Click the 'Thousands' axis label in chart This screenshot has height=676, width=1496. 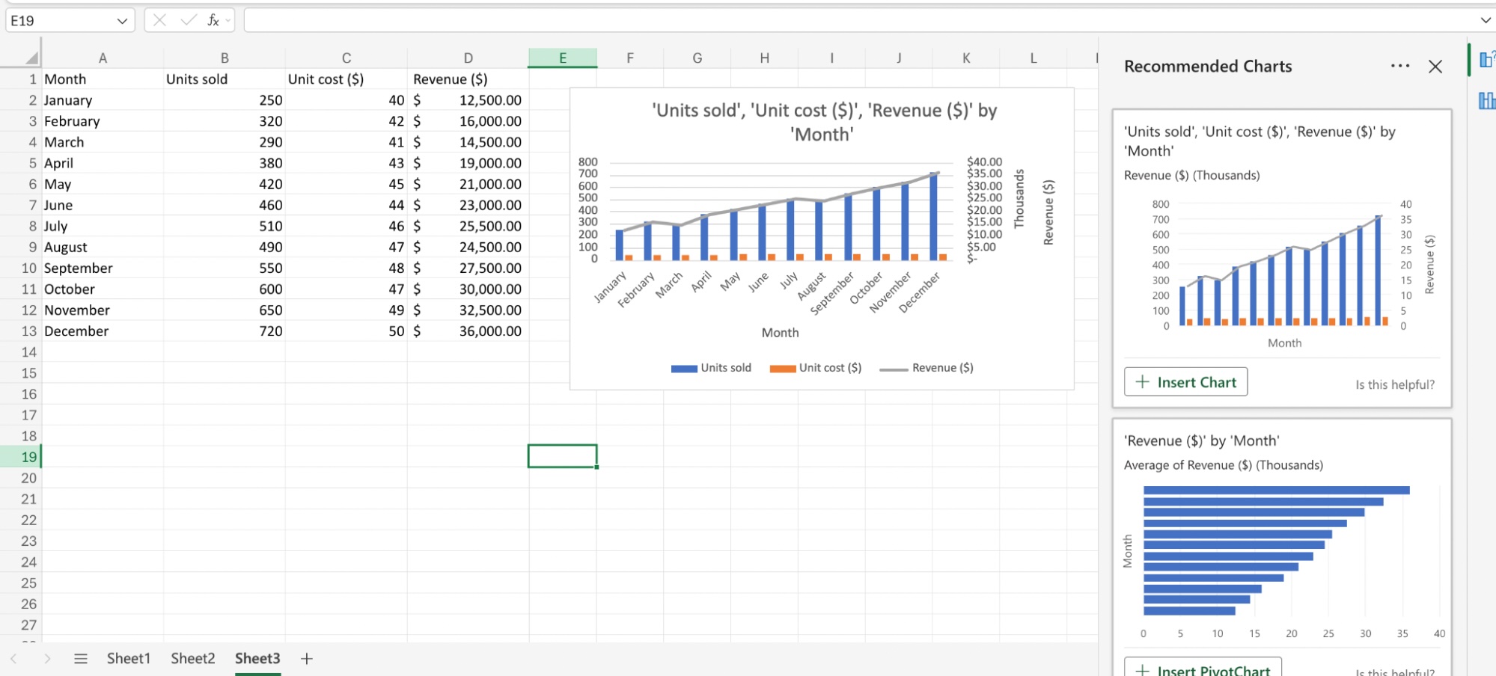pyautogui.click(x=1019, y=199)
